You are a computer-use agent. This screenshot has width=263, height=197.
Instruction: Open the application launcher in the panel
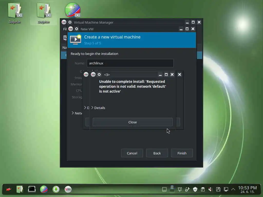click(9, 190)
